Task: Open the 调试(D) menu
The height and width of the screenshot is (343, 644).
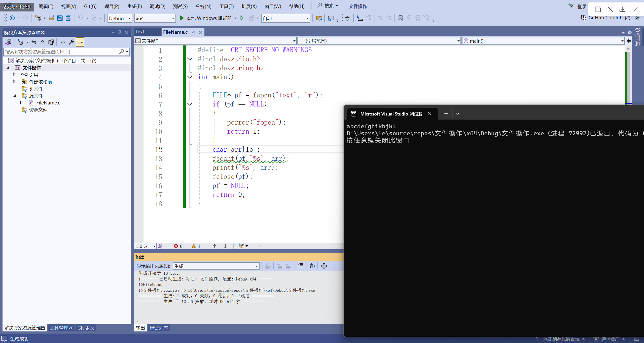Action: point(157,6)
